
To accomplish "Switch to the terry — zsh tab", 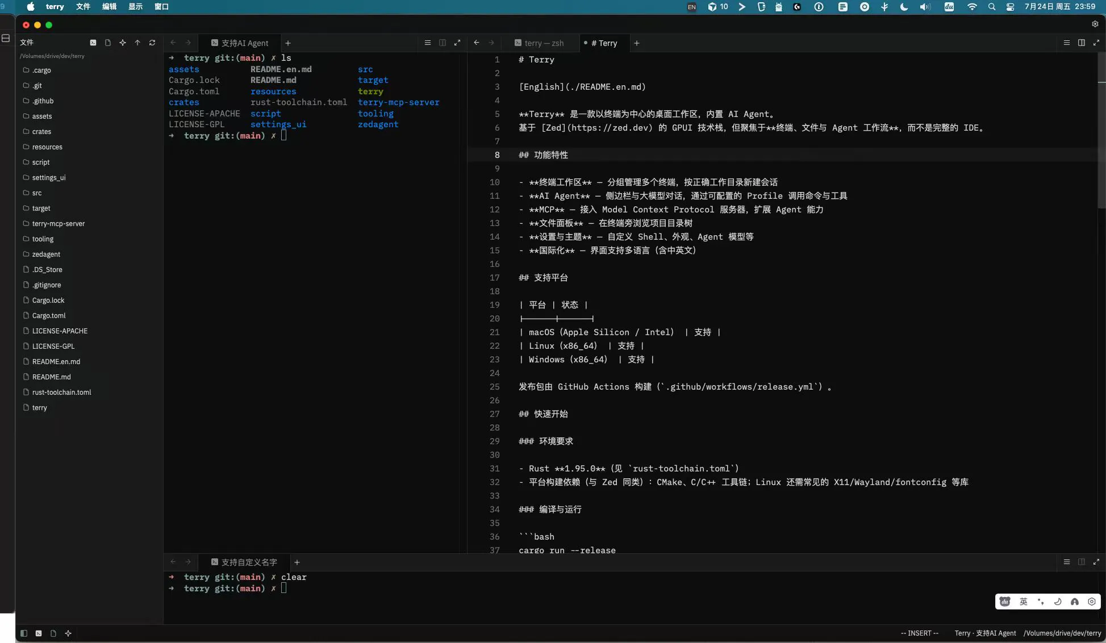I will coord(539,43).
